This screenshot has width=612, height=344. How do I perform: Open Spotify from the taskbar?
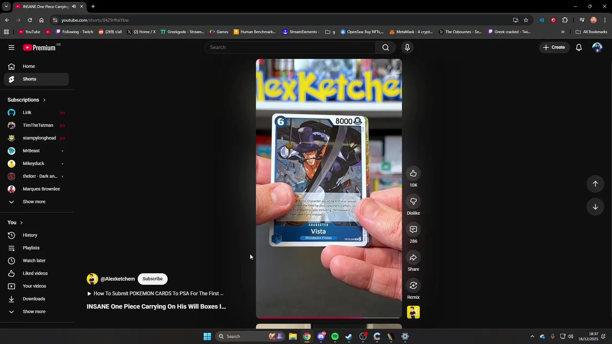335,336
